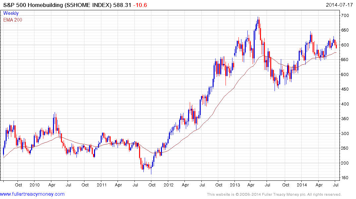Click the 2014-07-17 date in the header
This screenshot has height=199, width=356.
tap(339, 5)
